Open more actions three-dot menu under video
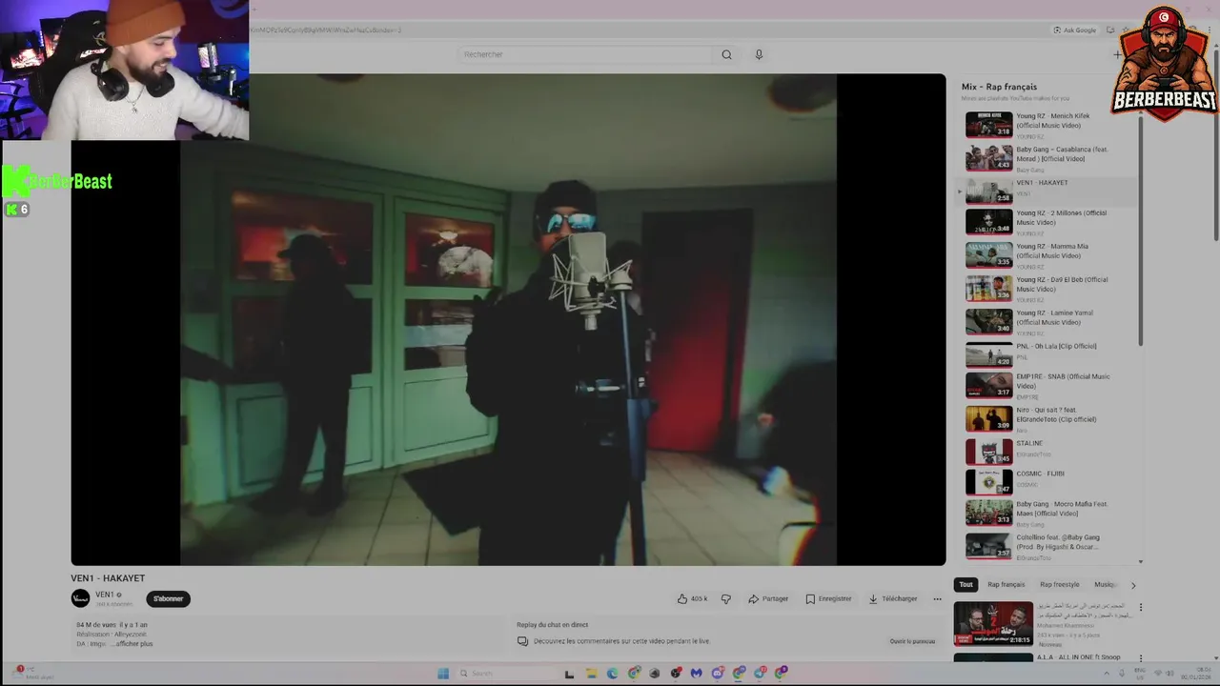The width and height of the screenshot is (1220, 686). click(937, 598)
